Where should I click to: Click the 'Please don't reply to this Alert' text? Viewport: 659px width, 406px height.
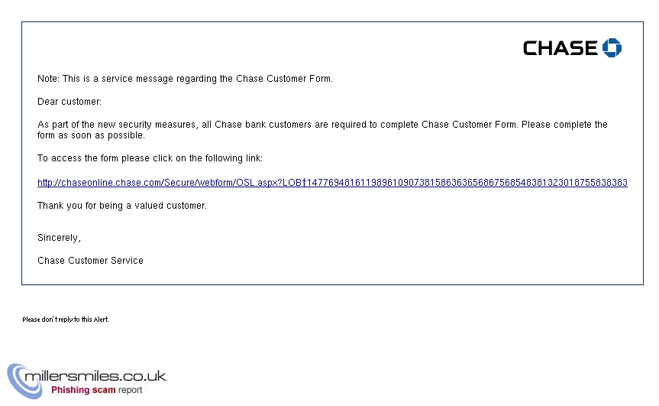tap(66, 320)
